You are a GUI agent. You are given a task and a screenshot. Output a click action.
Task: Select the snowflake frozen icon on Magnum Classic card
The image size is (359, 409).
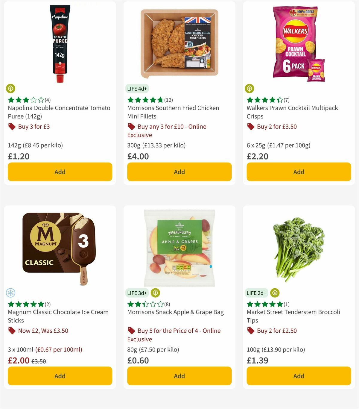(10, 293)
